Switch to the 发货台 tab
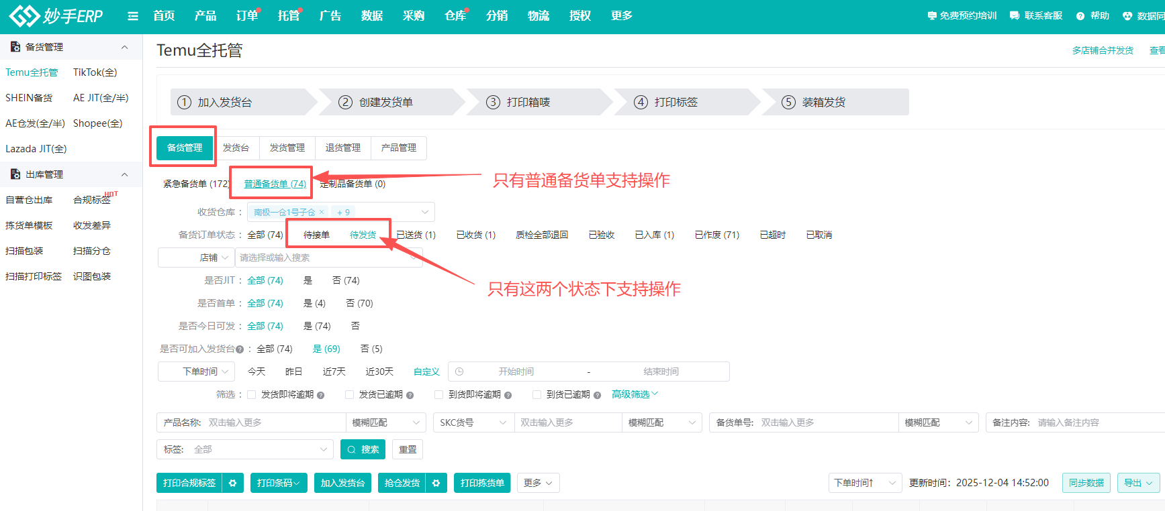1165x511 pixels. coord(236,148)
